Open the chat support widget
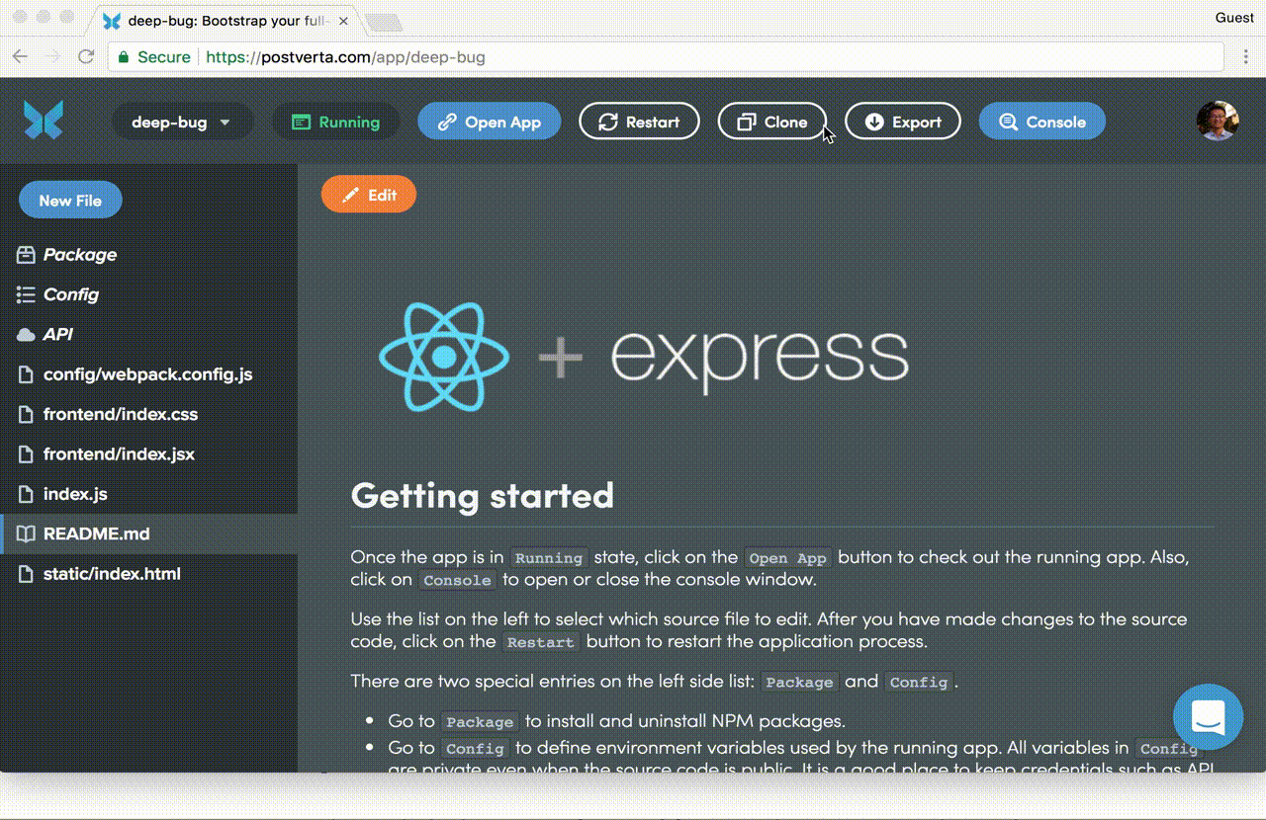The image size is (1266, 820). pos(1208,718)
